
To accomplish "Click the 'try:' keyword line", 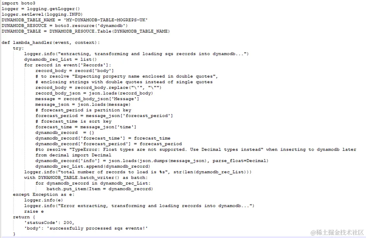I will (x=18, y=48).
